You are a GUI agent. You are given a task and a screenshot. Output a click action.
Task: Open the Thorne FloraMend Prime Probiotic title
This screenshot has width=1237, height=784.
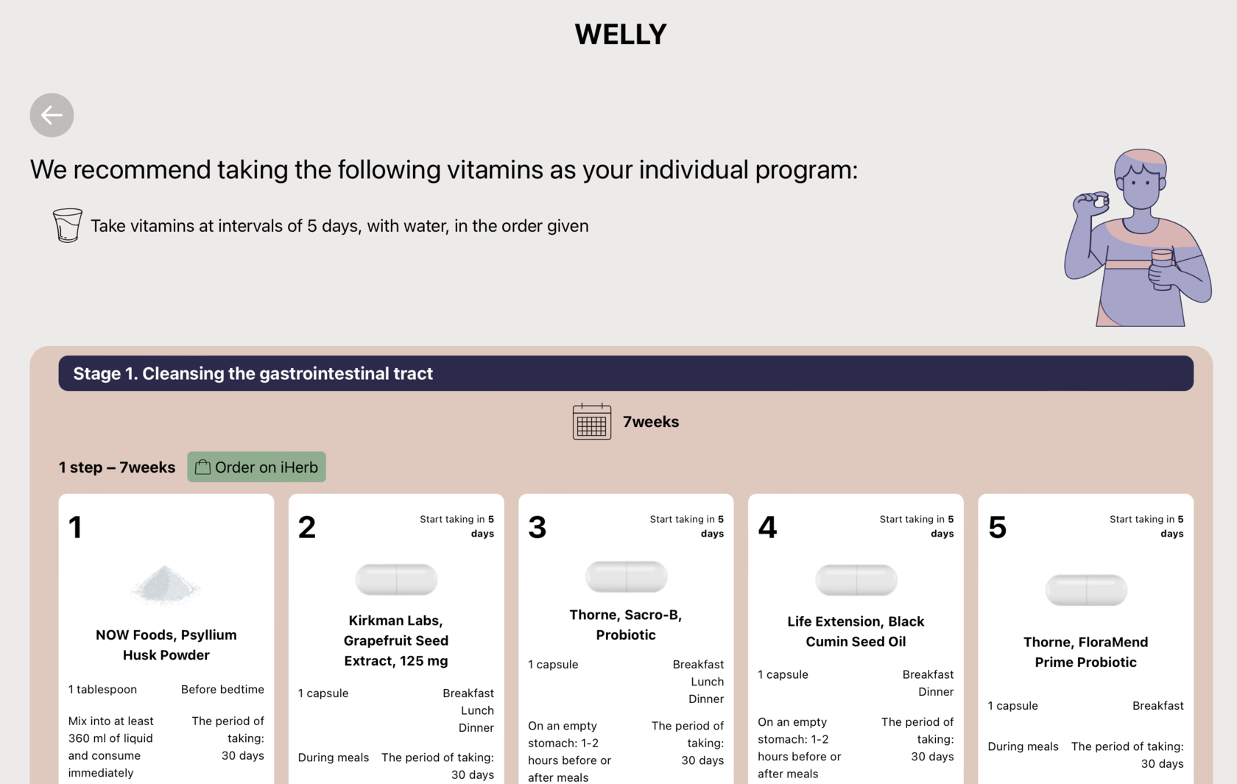[1086, 652]
